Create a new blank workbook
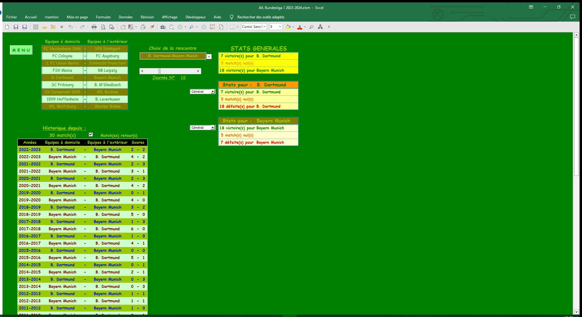This screenshot has height=317, width=582. pyautogui.click(x=7, y=27)
